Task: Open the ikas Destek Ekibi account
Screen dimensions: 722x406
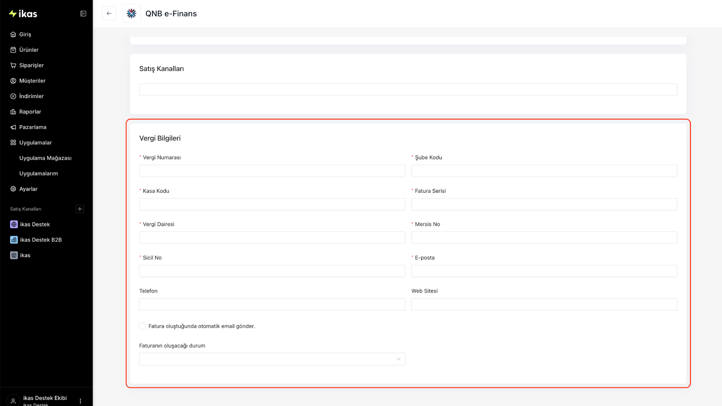Action: [45, 398]
